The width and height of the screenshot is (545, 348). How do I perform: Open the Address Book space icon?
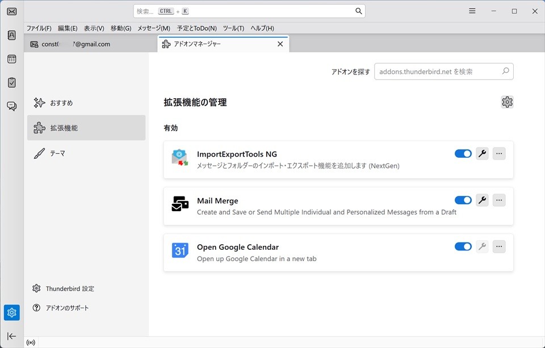pos(12,35)
